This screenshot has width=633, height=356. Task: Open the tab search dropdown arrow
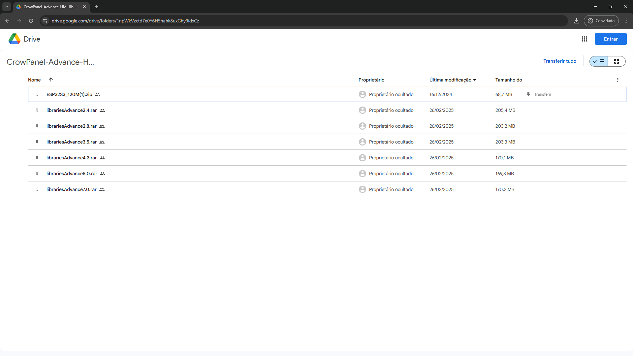6,7
